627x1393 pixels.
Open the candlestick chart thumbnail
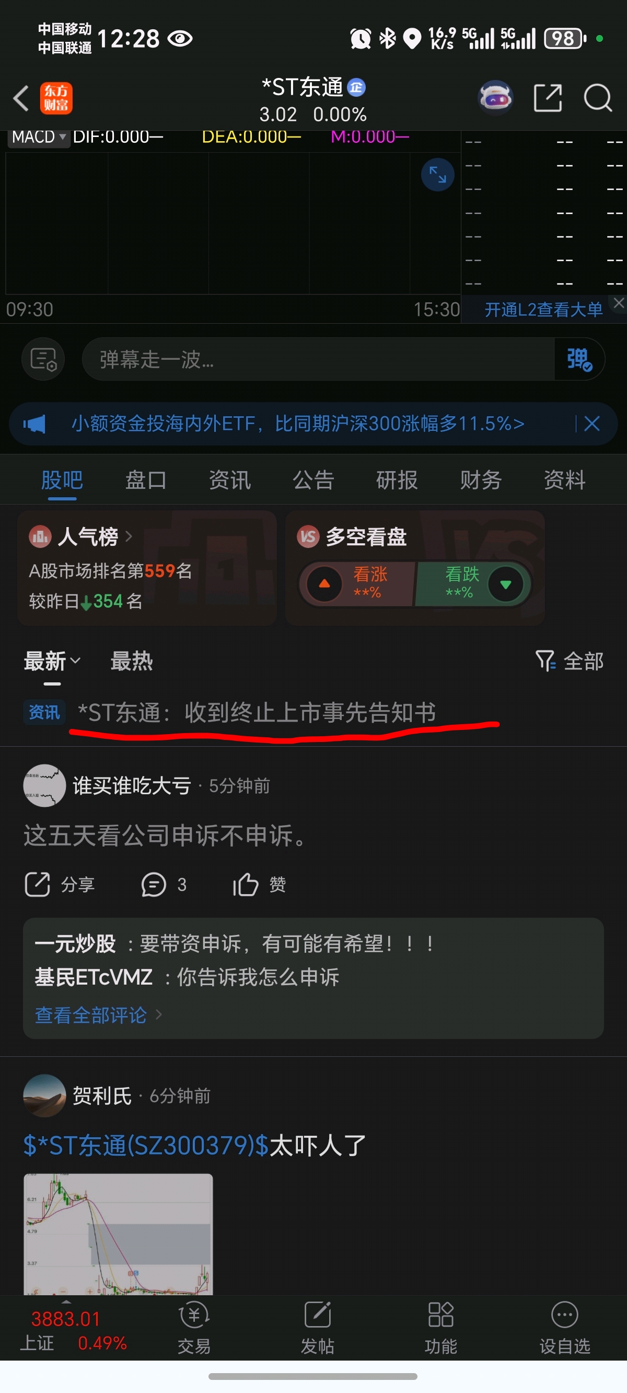tap(119, 1234)
